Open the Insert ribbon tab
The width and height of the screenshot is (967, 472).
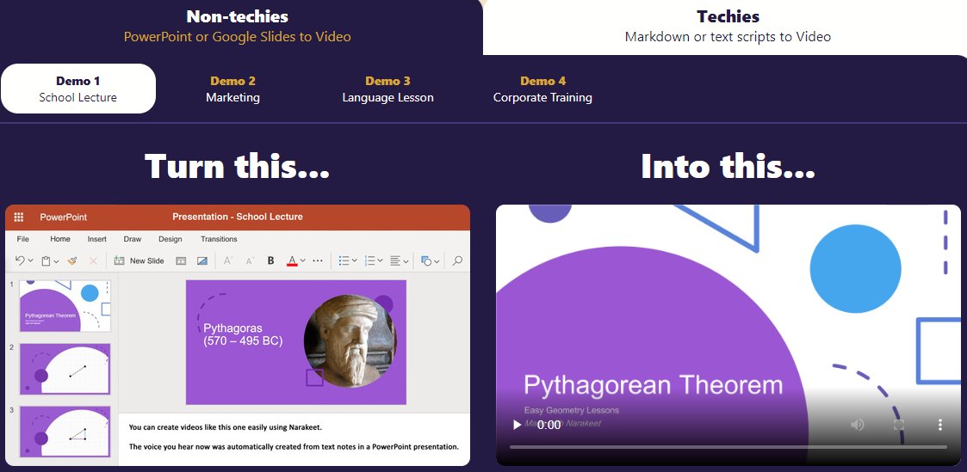pyautogui.click(x=96, y=239)
